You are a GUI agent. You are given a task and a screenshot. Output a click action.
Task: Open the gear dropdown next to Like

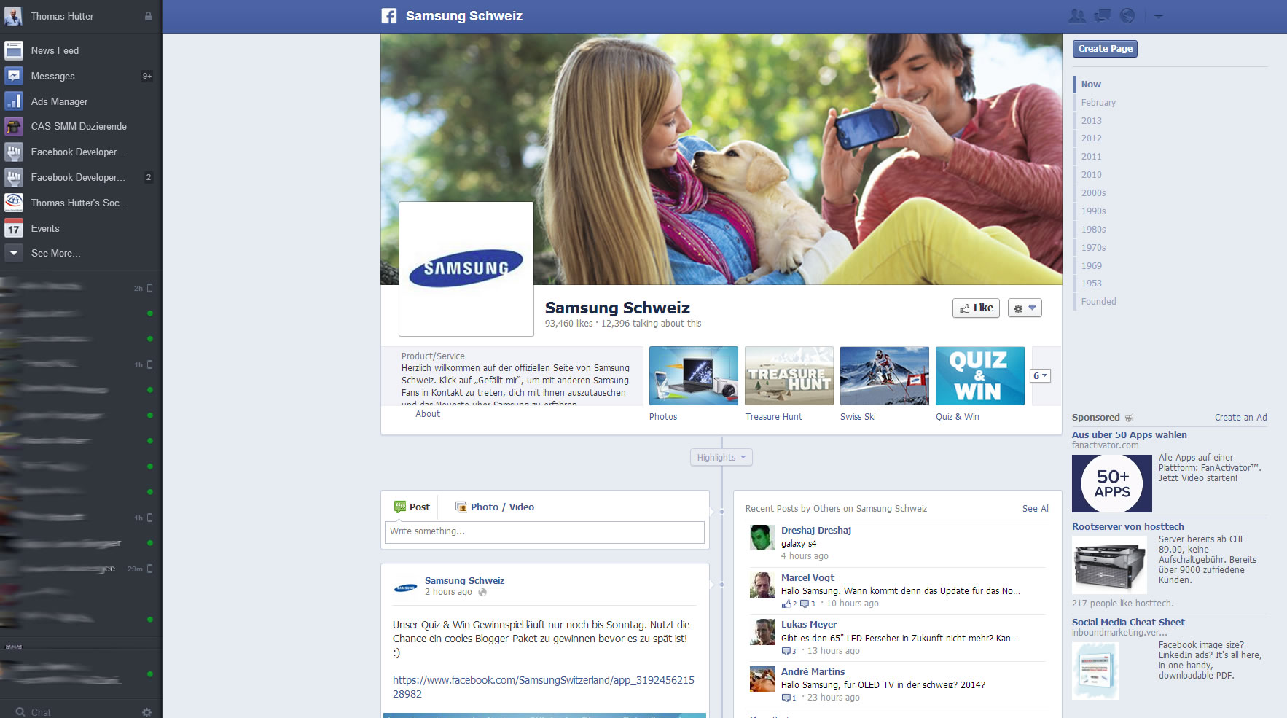tap(1025, 308)
